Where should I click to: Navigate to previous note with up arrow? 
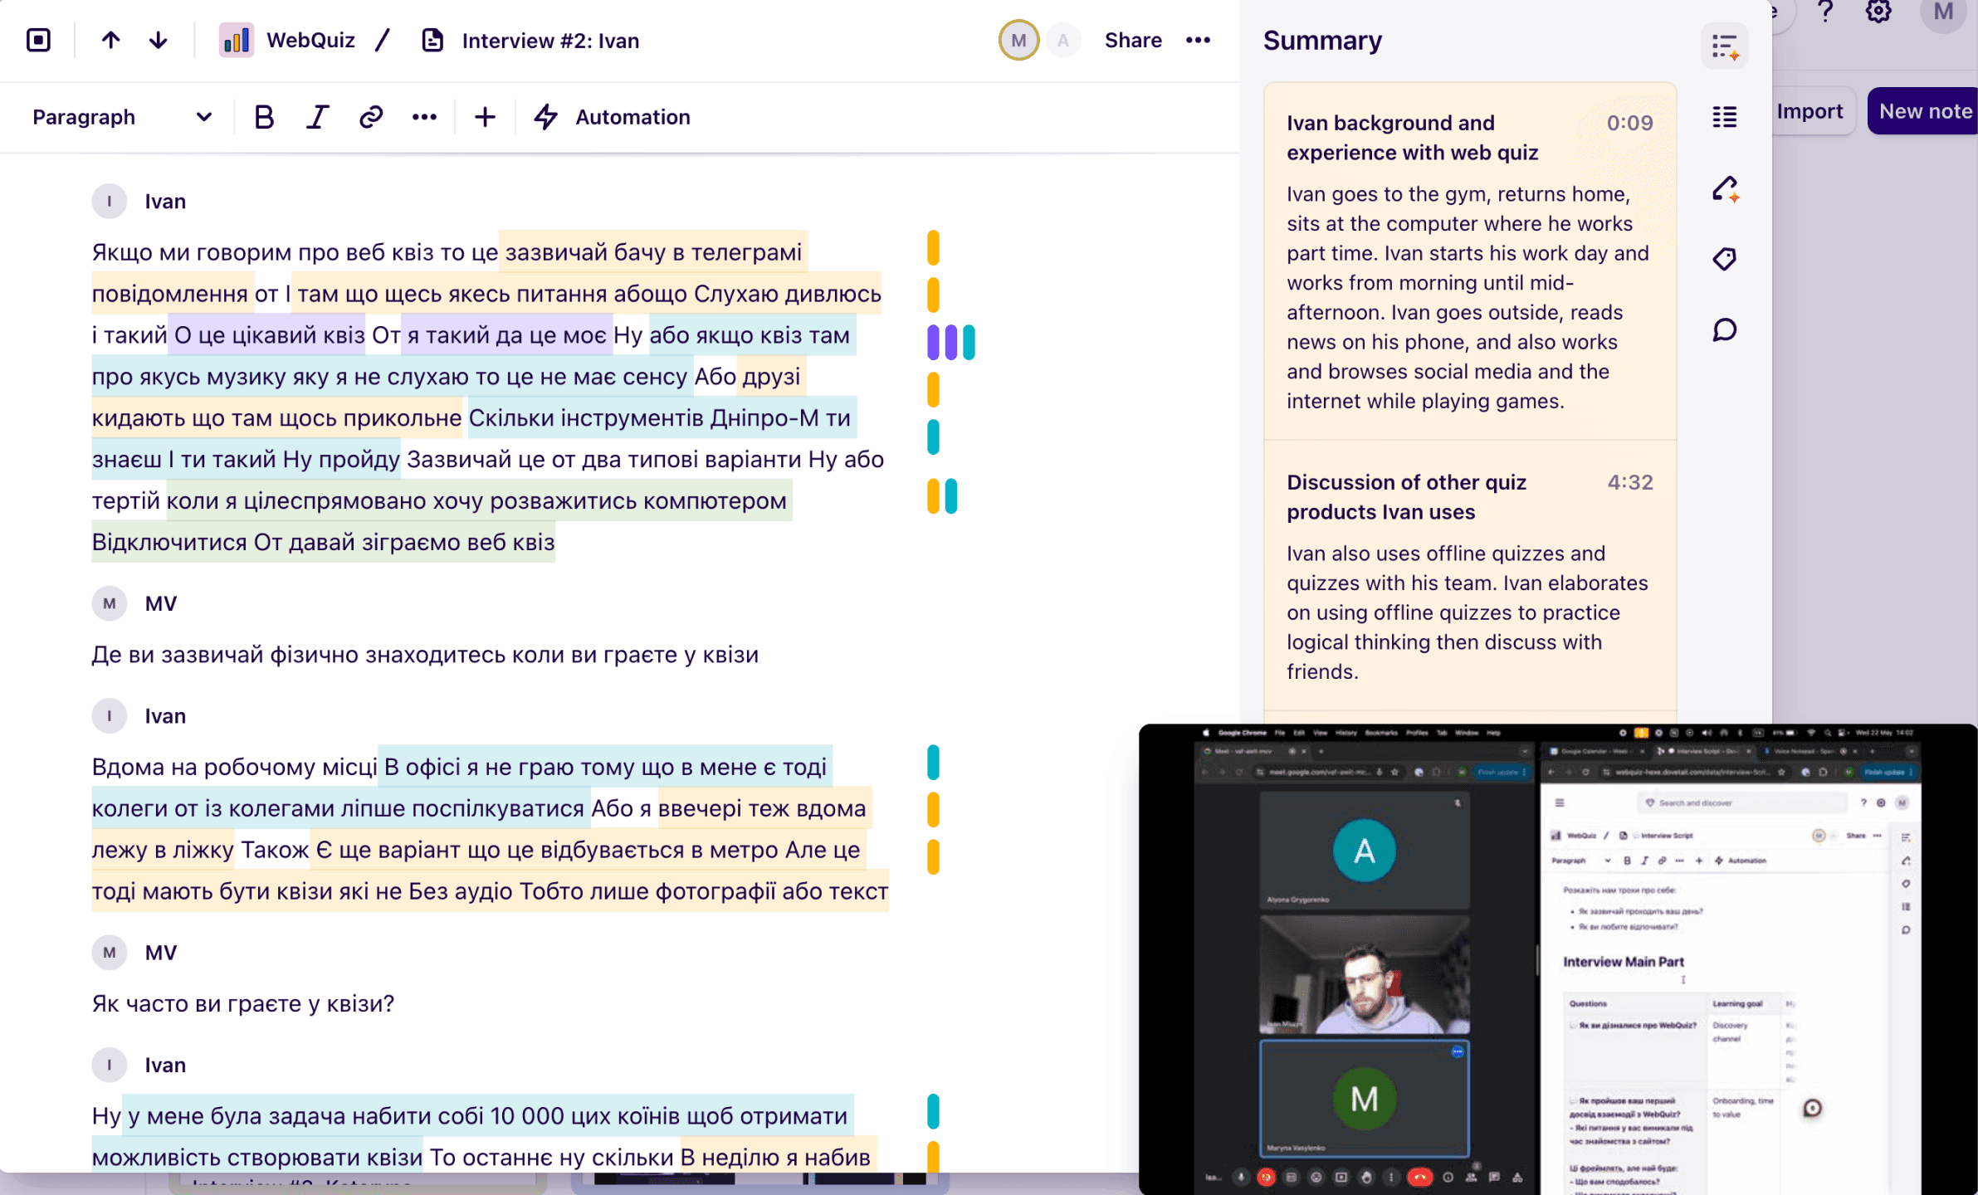(x=110, y=40)
